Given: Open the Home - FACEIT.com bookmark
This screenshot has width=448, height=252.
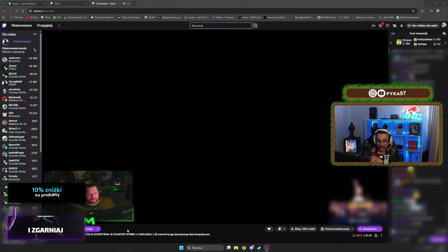Looking at the screenshot, I should 250,17.
